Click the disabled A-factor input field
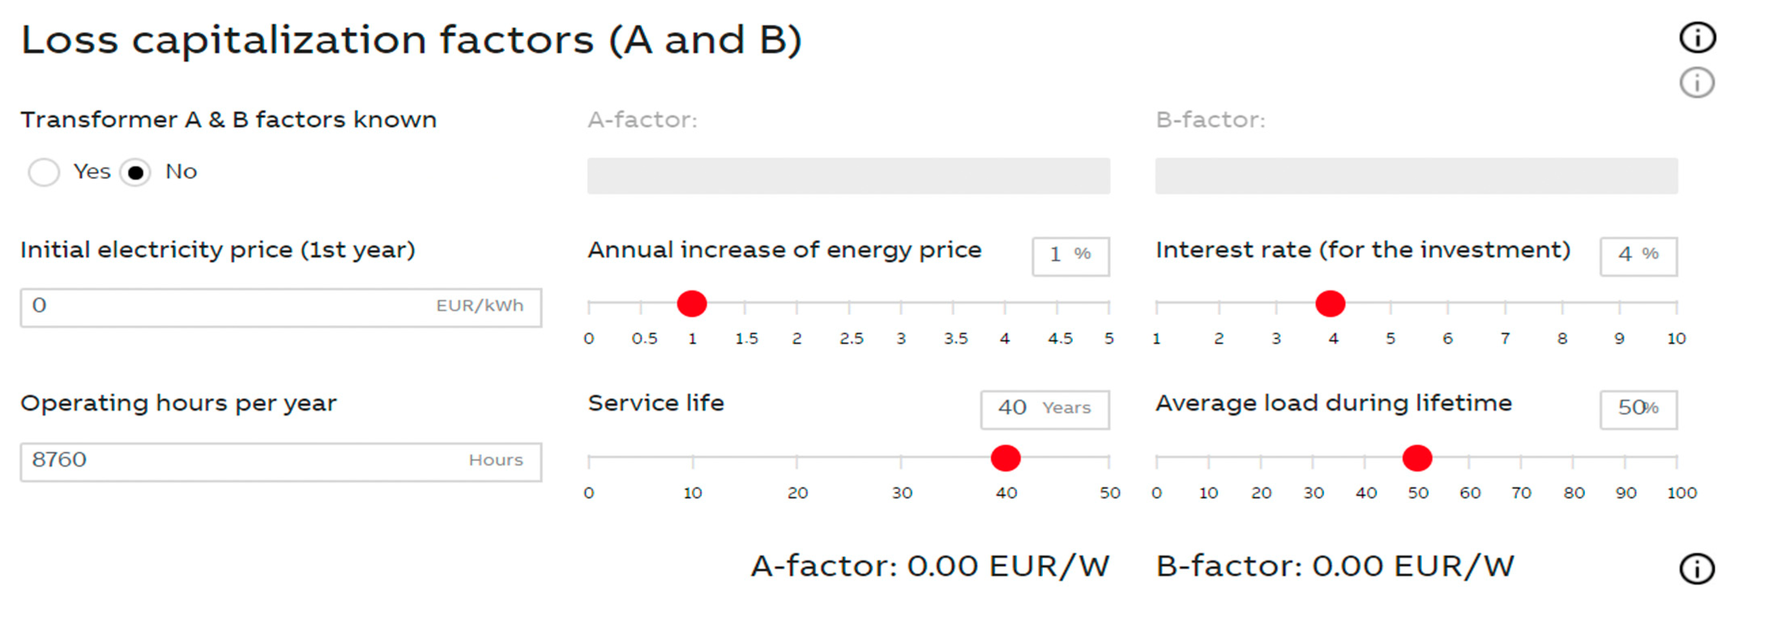Viewport: 1771px width, 618px height. pyautogui.click(x=848, y=176)
